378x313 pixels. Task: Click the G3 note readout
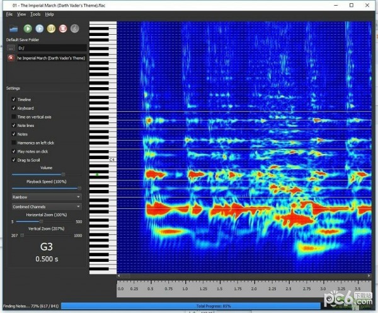tap(47, 247)
